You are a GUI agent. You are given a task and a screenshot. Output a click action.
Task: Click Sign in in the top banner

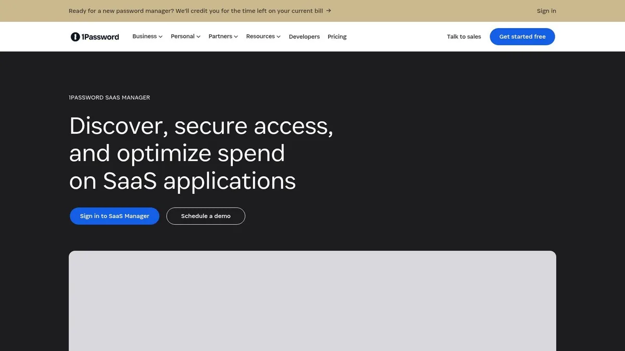point(546,11)
